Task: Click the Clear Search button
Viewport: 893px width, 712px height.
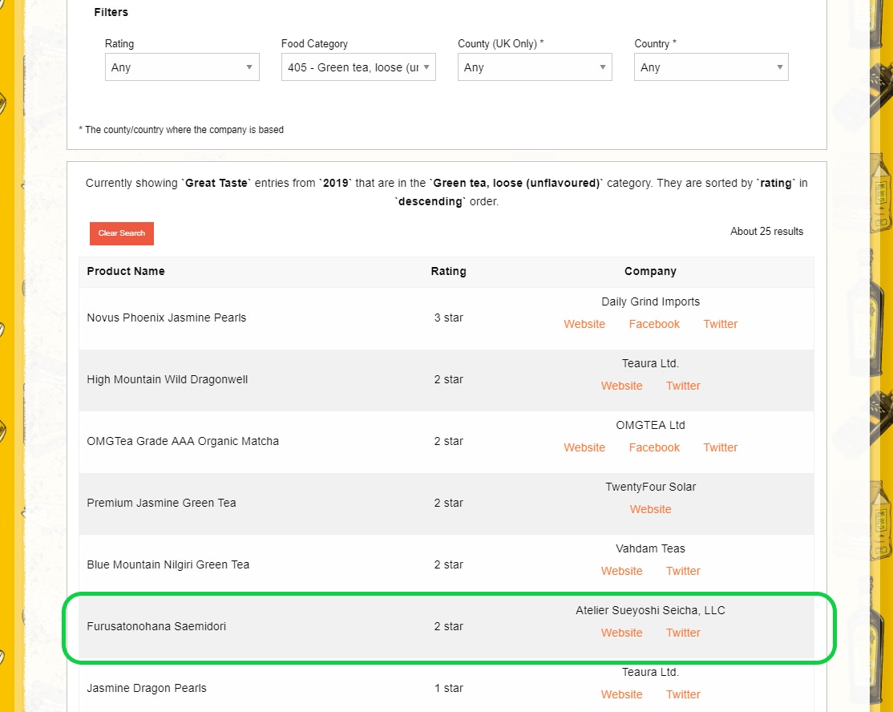Action: [122, 233]
